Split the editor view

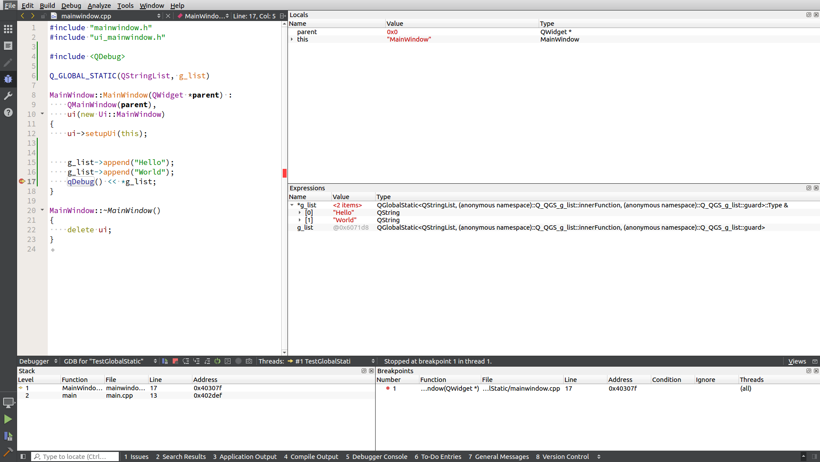(x=283, y=16)
